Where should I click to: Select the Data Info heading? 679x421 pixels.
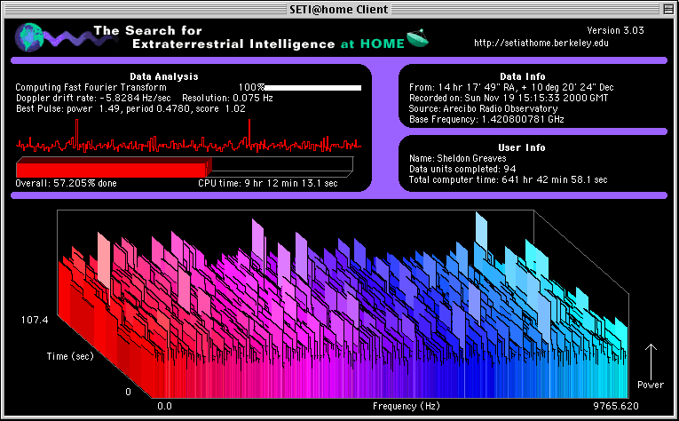523,77
